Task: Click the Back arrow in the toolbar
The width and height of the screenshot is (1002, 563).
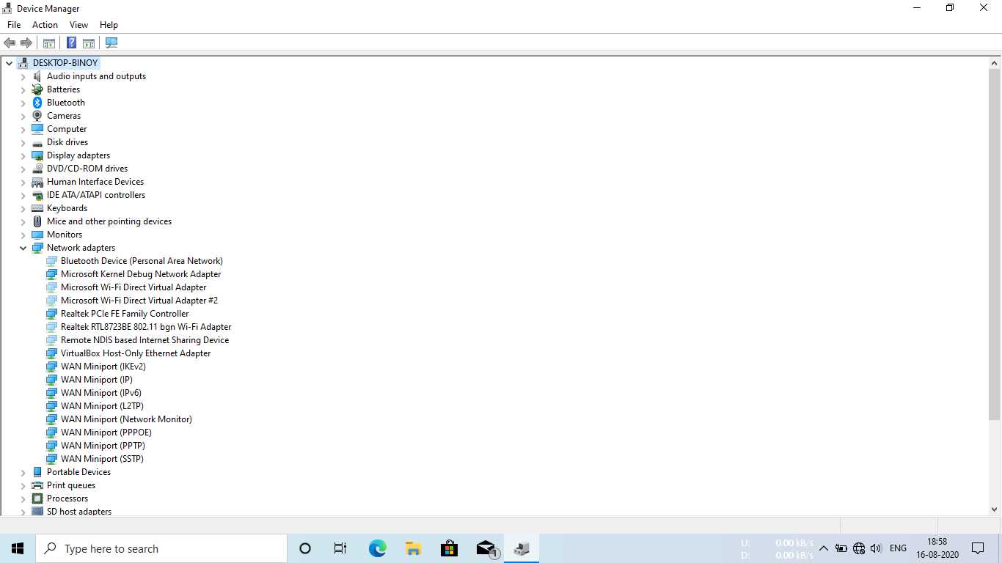Action: (10, 43)
